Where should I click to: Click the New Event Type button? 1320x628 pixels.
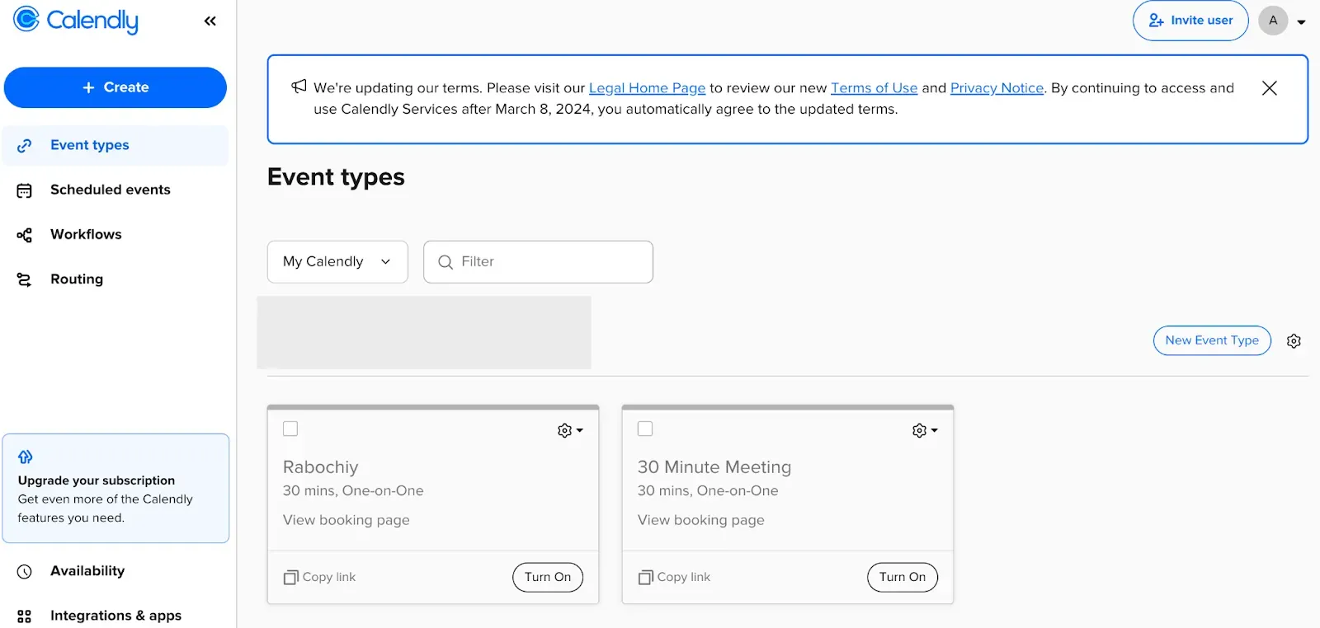click(x=1212, y=340)
